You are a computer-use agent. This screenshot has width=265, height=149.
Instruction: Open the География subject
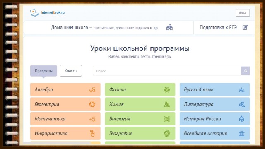pyautogui.click(x=140, y=133)
